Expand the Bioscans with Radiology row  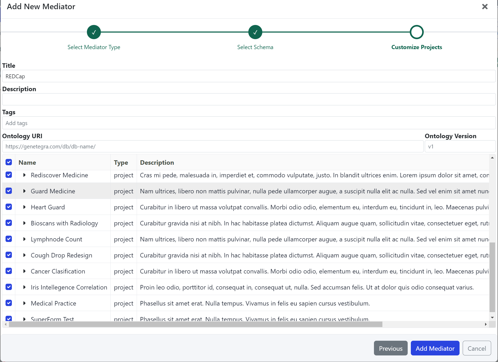pos(24,223)
